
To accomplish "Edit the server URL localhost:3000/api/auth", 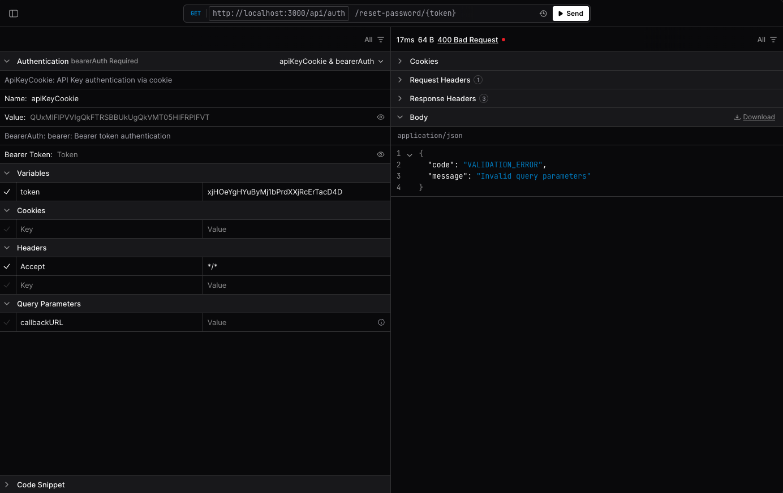I will pos(279,14).
